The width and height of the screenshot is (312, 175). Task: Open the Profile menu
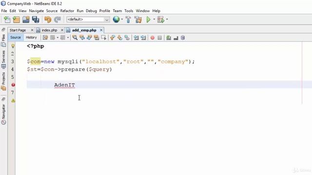click(x=105, y=11)
